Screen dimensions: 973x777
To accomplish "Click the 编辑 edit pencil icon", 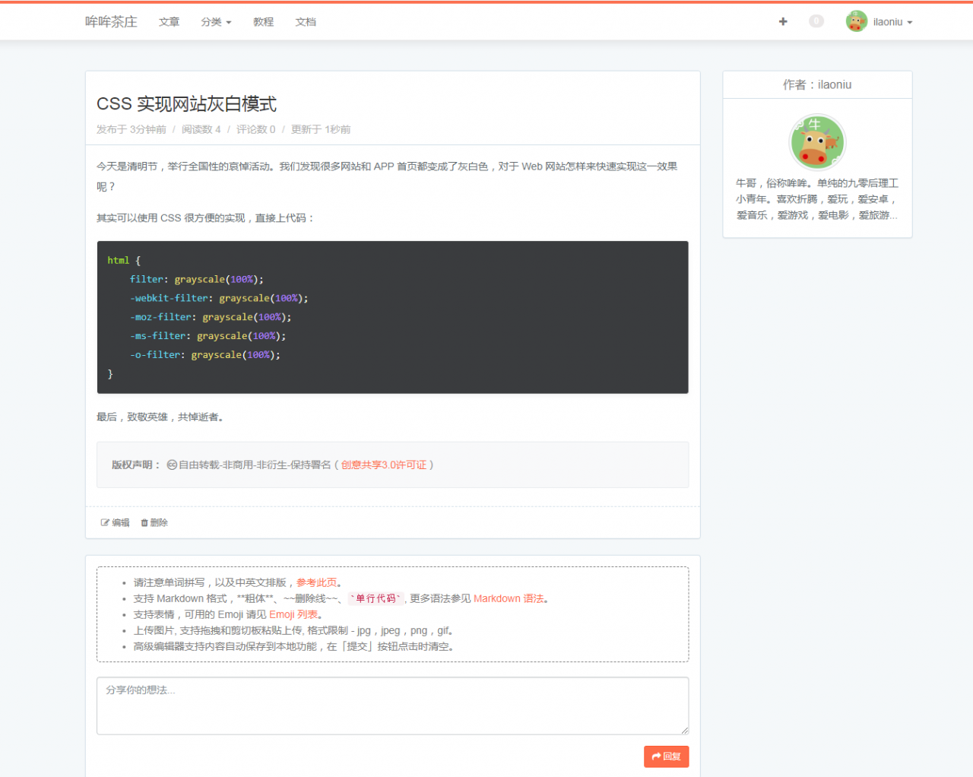I will pos(105,523).
